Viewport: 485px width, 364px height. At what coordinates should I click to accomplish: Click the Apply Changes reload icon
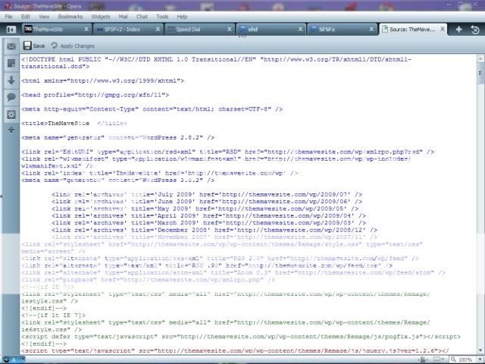55,45
